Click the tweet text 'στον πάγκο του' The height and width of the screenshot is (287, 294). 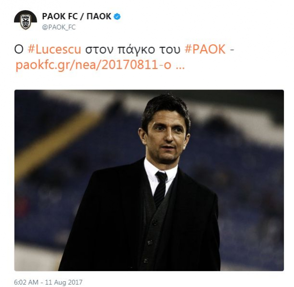133,50
